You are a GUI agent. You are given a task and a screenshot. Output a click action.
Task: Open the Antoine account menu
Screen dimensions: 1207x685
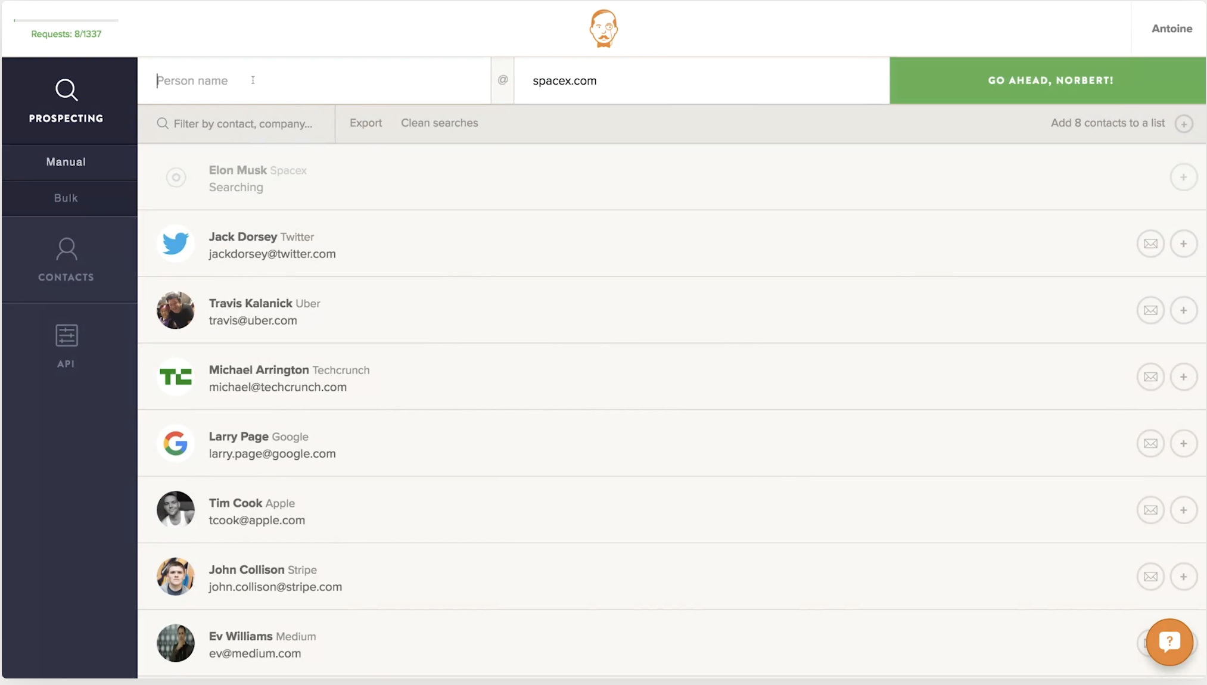(x=1171, y=29)
